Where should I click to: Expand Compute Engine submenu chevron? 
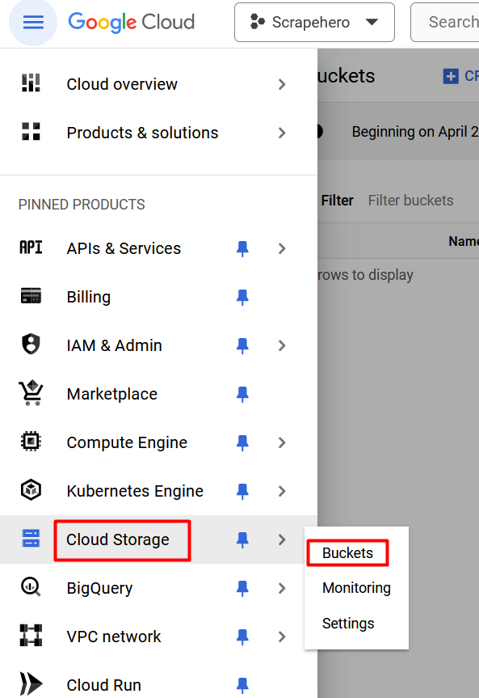[282, 442]
